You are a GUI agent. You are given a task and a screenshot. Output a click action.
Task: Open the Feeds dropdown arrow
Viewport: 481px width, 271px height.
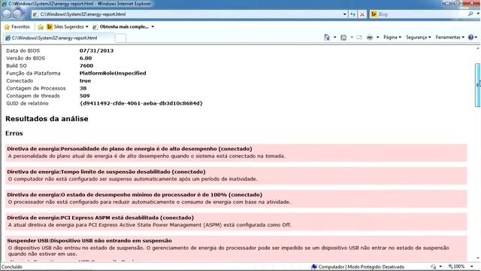pyautogui.click(x=352, y=37)
